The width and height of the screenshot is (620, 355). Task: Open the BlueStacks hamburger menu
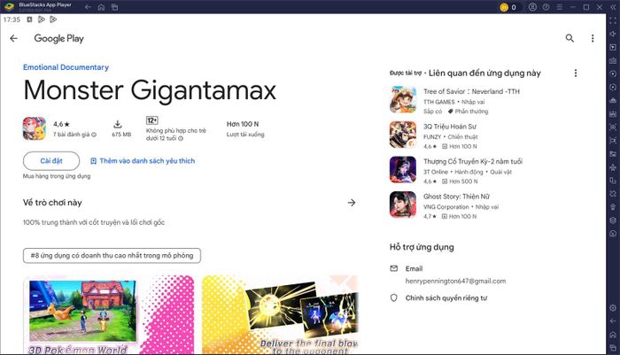point(559,7)
